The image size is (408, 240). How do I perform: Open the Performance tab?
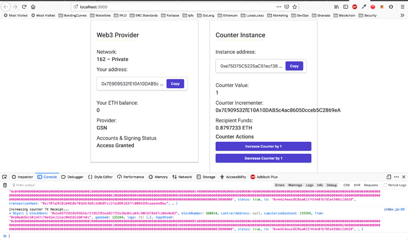click(x=130, y=177)
